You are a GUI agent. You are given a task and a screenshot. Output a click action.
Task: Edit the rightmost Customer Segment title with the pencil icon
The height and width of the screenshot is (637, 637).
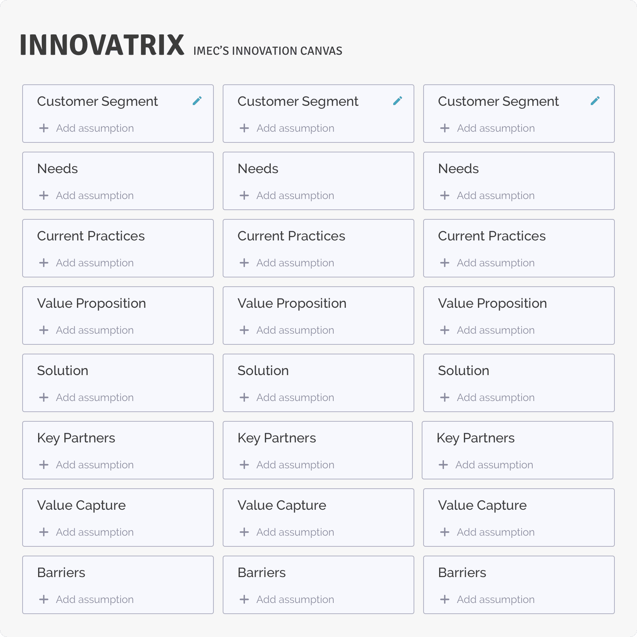point(595,101)
